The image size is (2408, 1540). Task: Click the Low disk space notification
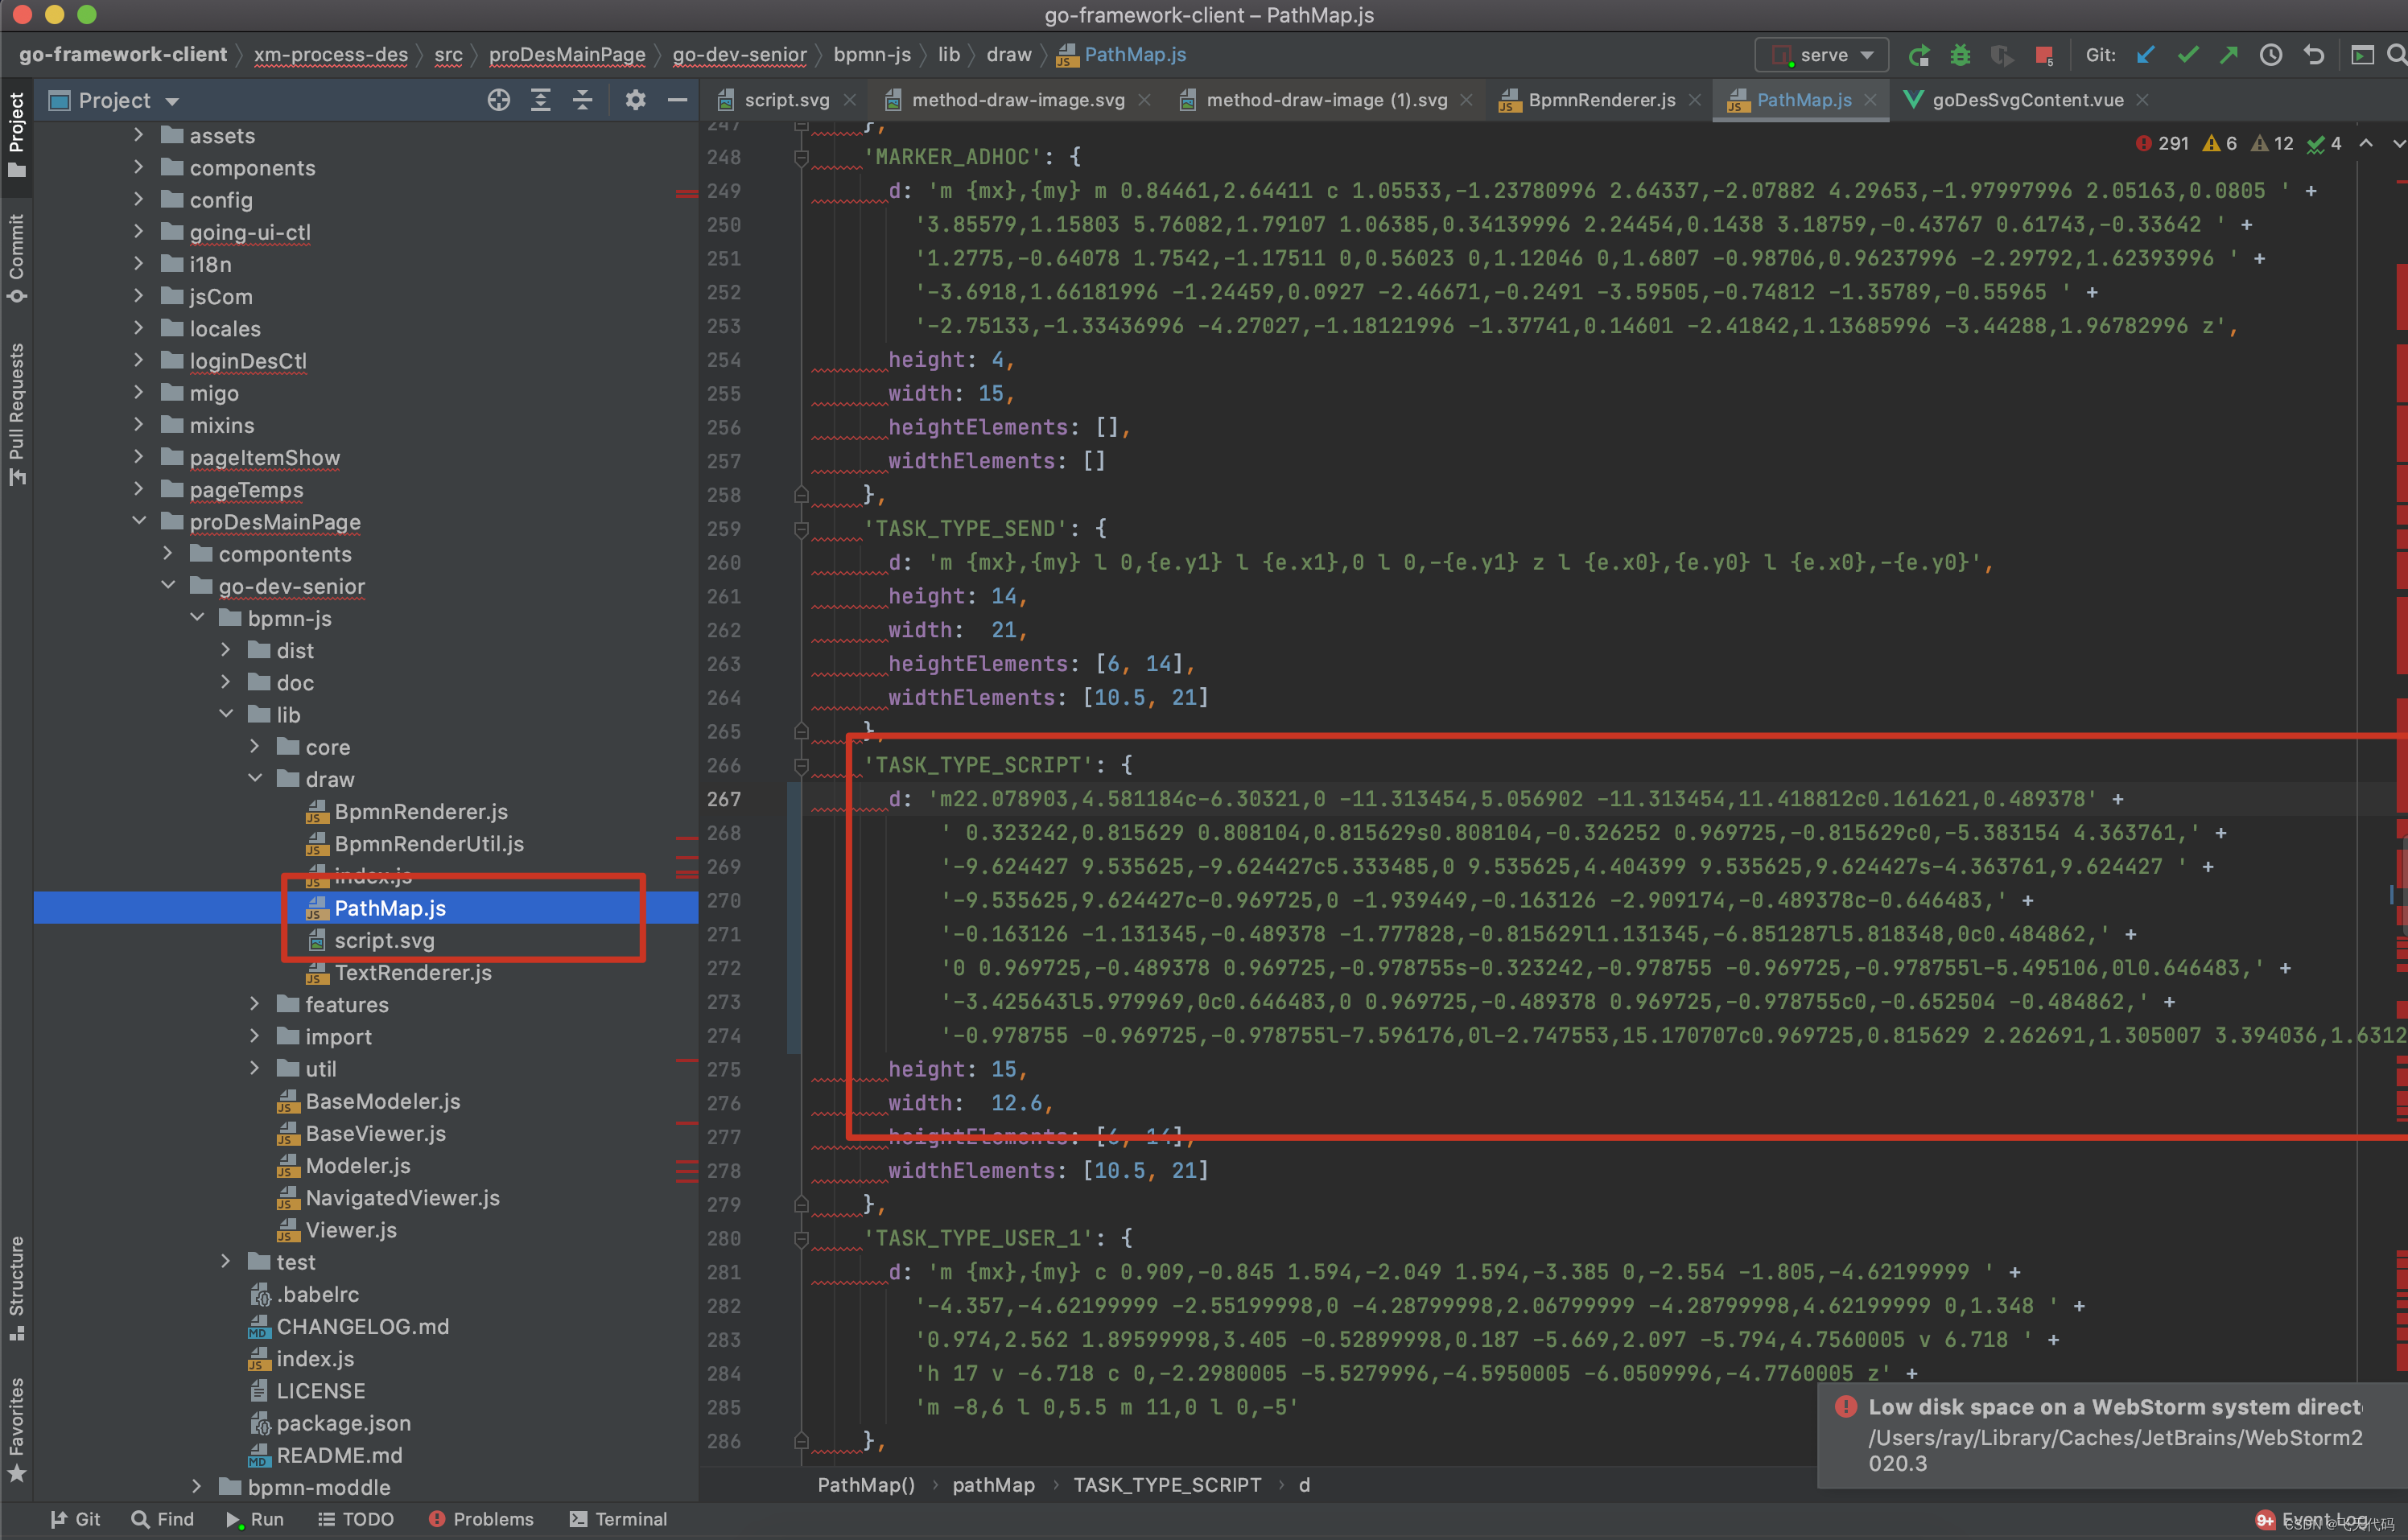[x=2112, y=1434]
